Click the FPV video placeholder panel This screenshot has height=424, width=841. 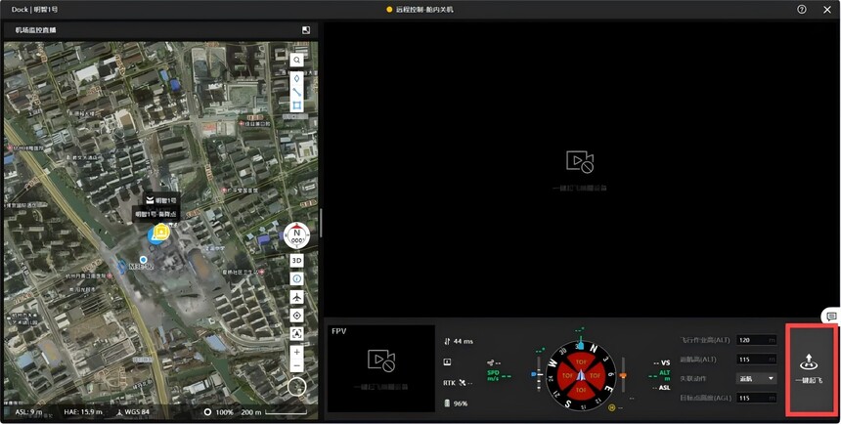381,368
